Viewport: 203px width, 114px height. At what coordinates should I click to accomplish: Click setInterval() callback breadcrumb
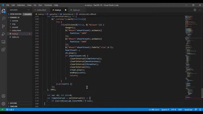pyautogui.click(x=88, y=14)
